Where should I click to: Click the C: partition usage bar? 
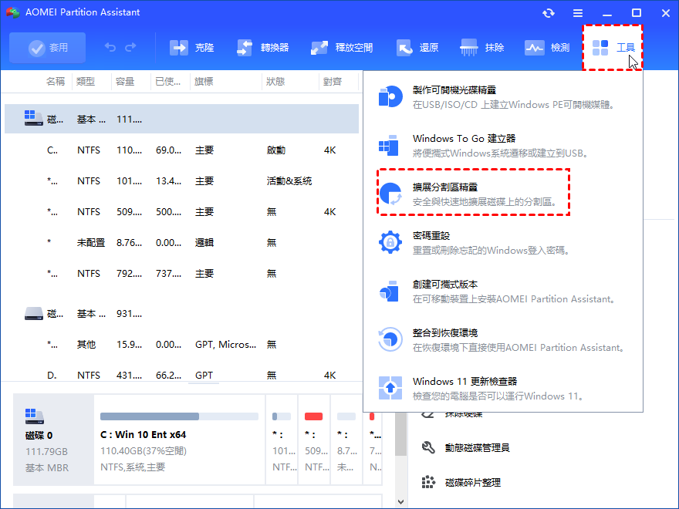179,416
